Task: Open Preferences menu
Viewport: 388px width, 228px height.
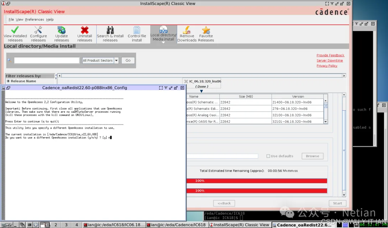Action: [x=34, y=19]
